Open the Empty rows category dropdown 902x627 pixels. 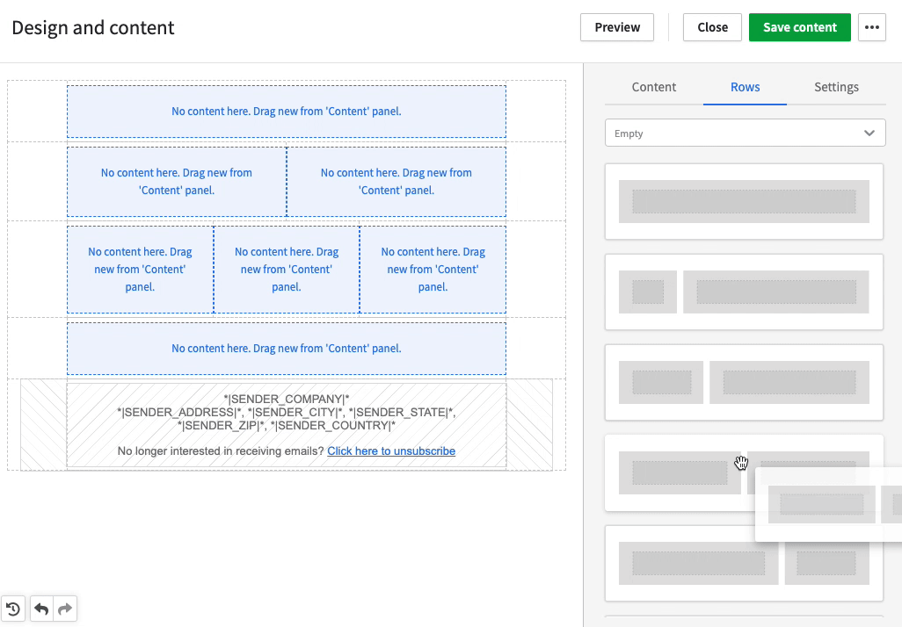(x=745, y=133)
